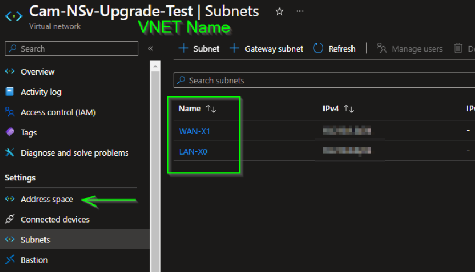Collapse the sidebar with double chevron
This screenshot has width=475, height=273.
(x=150, y=49)
